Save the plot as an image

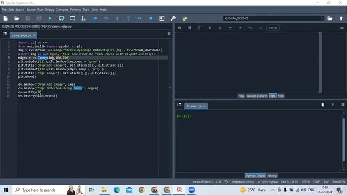pyautogui.click(x=179, y=28)
